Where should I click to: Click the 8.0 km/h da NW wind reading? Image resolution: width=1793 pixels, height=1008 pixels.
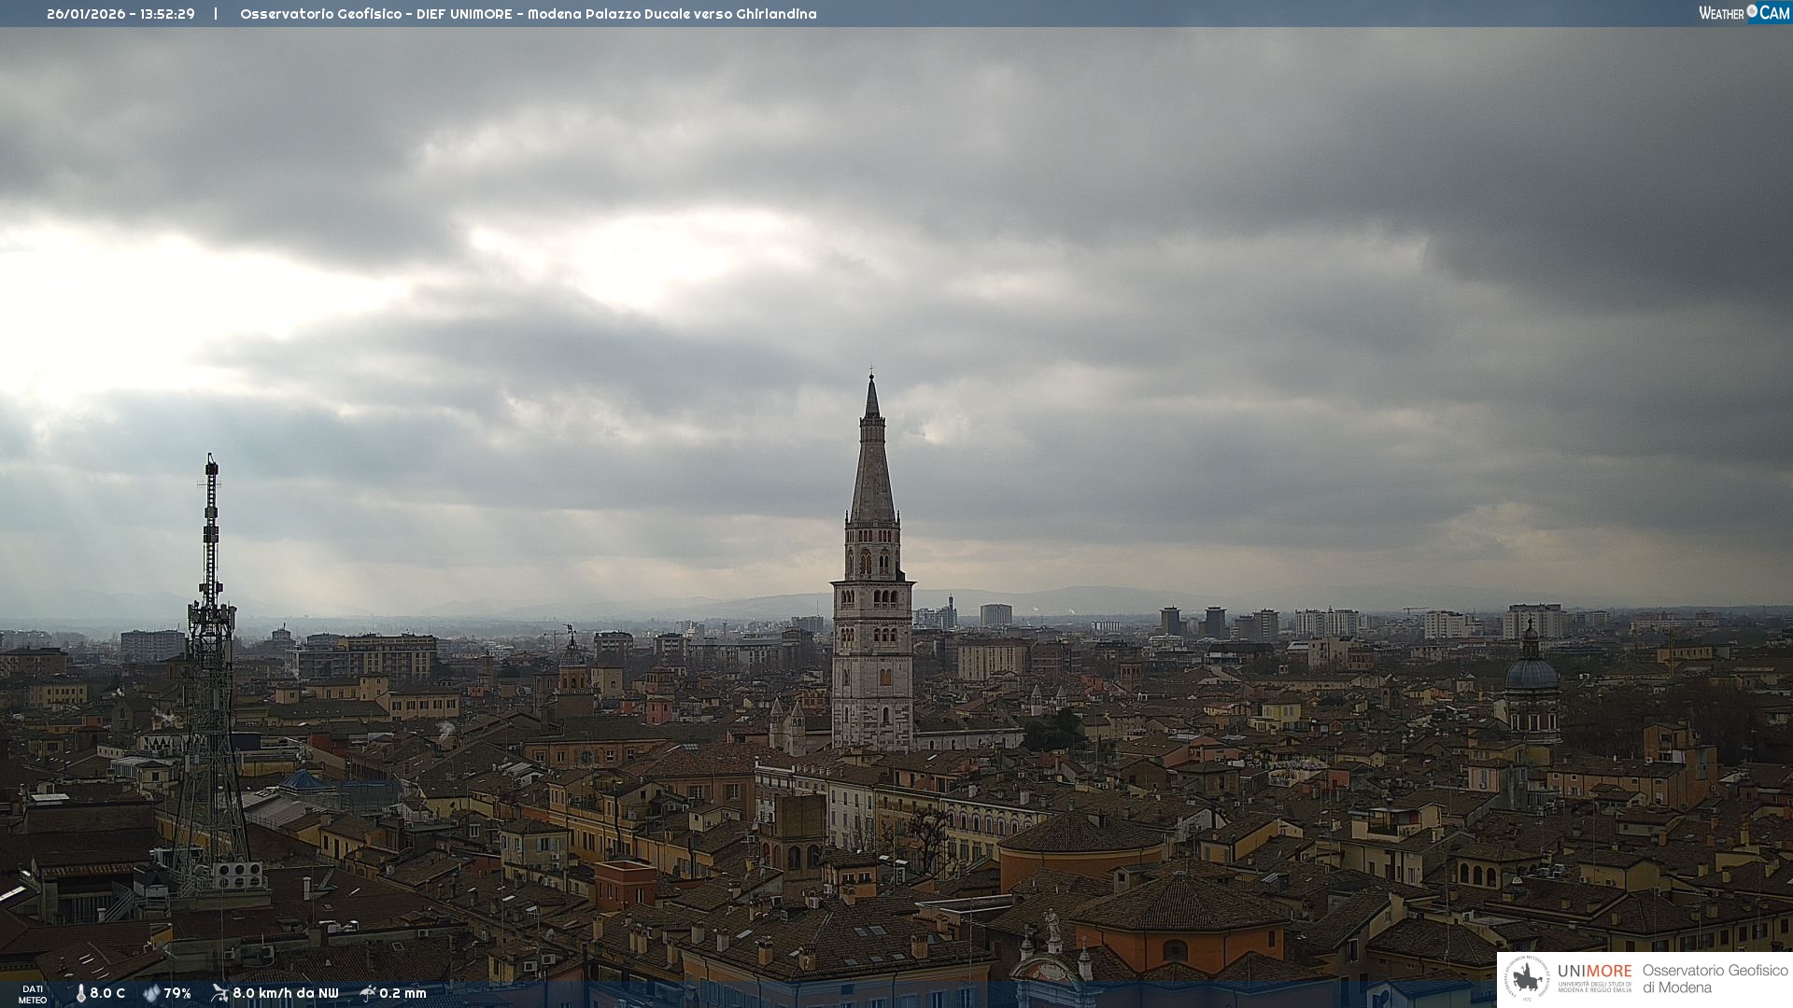pos(286,993)
